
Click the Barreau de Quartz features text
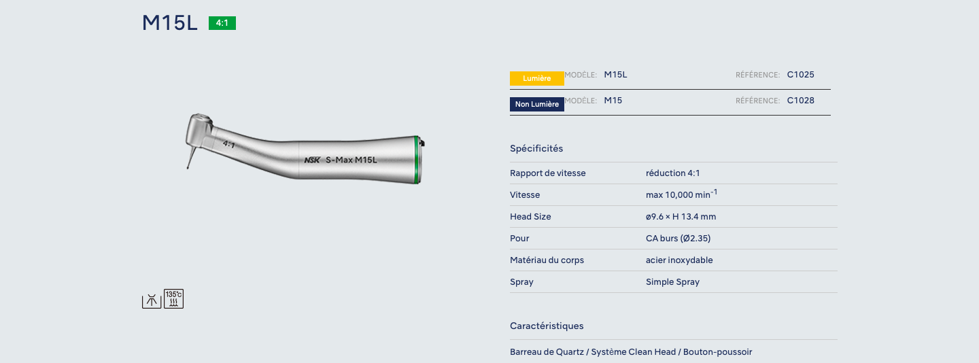pos(631,352)
